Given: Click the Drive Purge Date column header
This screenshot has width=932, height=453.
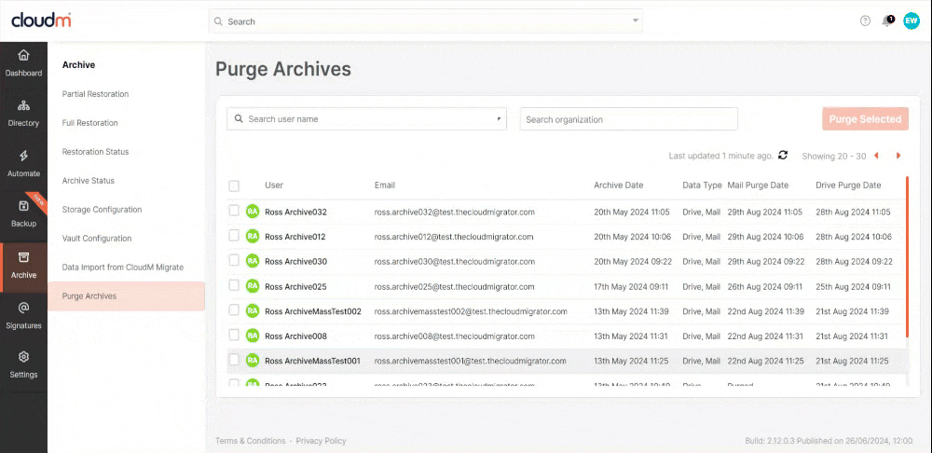Looking at the screenshot, I should (848, 185).
